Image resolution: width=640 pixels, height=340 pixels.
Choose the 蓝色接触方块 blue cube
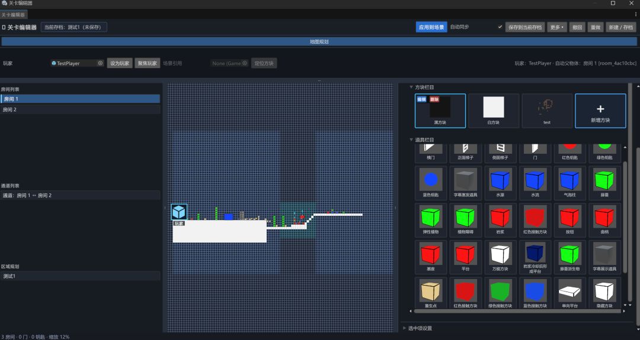(x=535, y=293)
